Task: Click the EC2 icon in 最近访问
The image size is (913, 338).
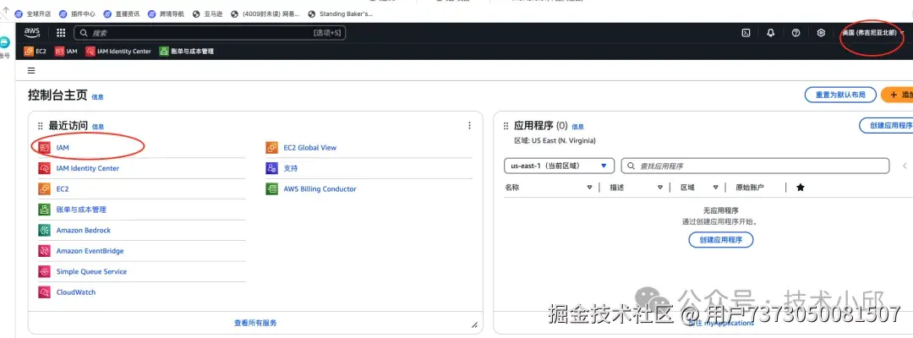Action: [44, 189]
